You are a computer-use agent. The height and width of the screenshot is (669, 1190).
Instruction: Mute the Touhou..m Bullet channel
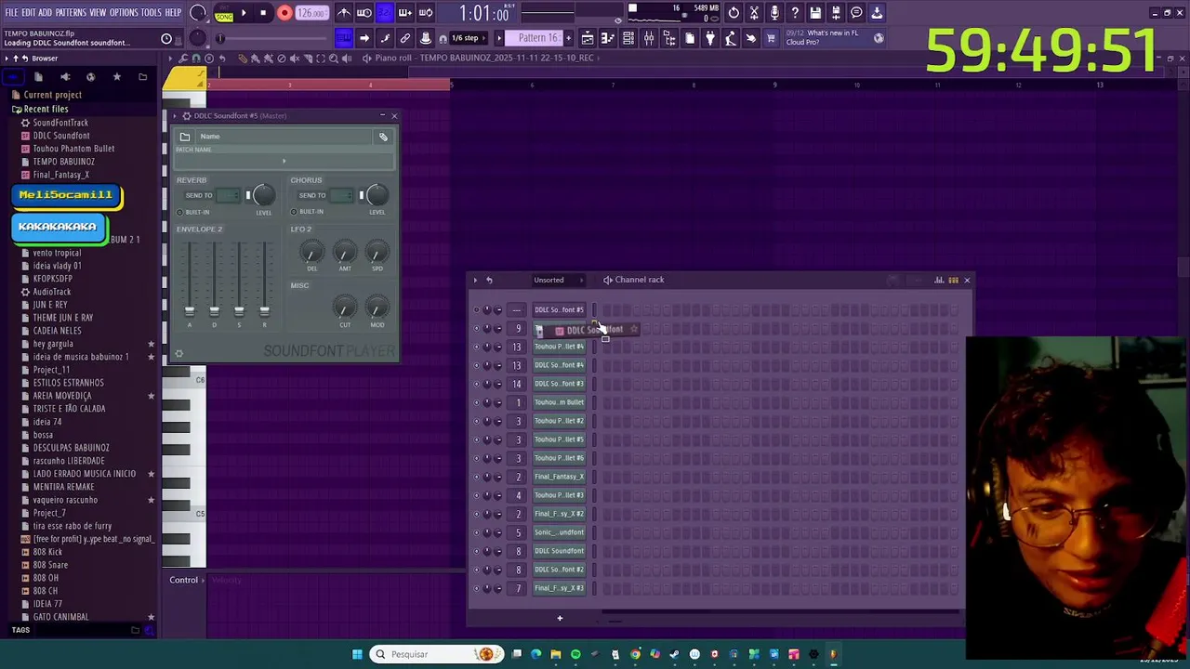point(477,403)
